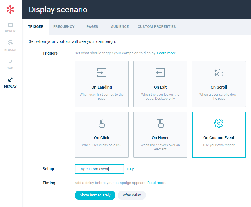This screenshot has width=251, height=207.
Task: Click 'When user hovers over an element' text
Action: click(160, 147)
